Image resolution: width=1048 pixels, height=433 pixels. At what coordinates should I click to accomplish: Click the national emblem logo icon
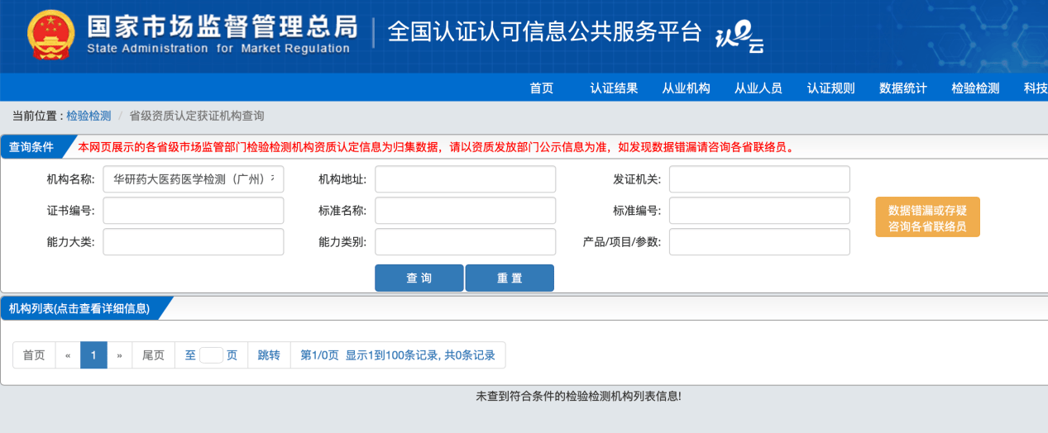pos(50,36)
